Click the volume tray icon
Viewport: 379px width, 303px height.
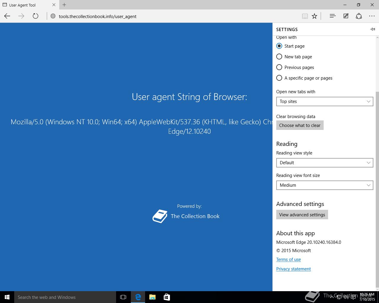tap(346, 297)
